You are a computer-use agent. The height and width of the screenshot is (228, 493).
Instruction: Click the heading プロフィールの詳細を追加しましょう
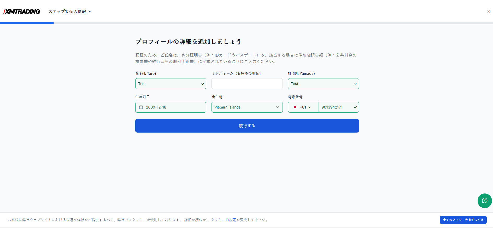tap(188, 42)
